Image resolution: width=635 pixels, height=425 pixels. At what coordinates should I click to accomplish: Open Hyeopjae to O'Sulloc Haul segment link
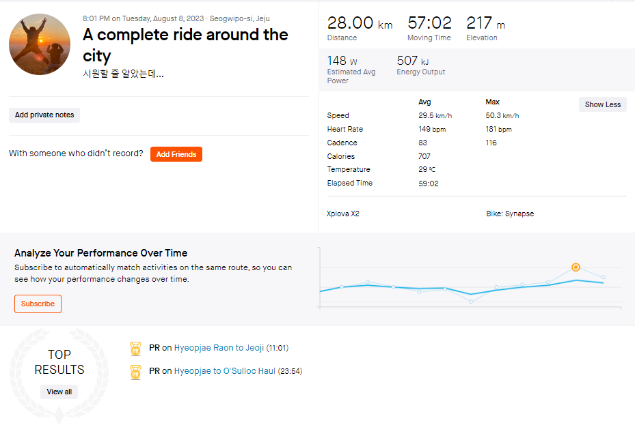(x=225, y=371)
